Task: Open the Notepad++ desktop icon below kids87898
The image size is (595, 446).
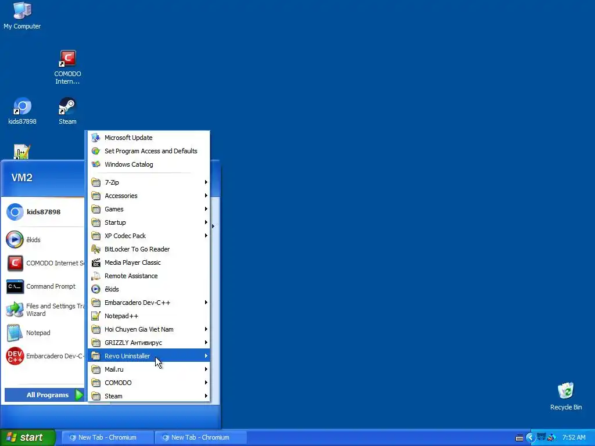Action: [21, 153]
